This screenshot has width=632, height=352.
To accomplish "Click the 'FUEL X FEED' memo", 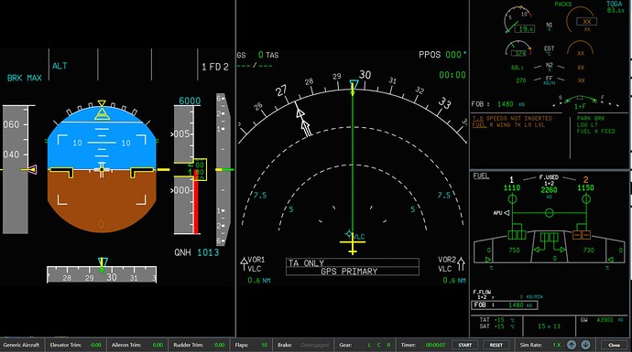I will [596, 131].
